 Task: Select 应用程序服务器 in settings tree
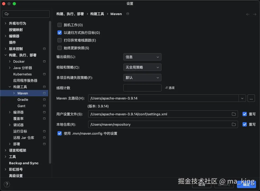(25, 80)
